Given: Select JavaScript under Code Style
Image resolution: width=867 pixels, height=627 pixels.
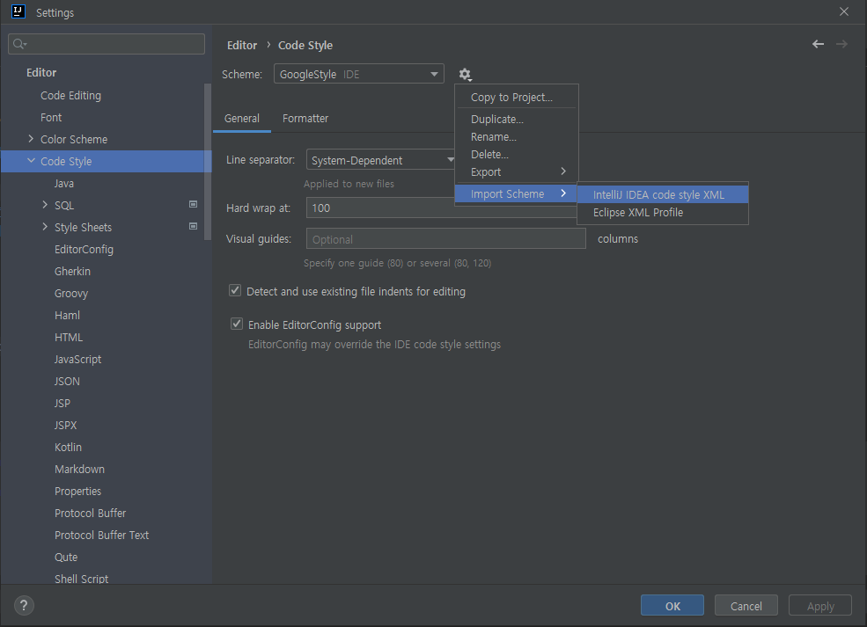Looking at the screenshot, I should [x=78, y=359].
